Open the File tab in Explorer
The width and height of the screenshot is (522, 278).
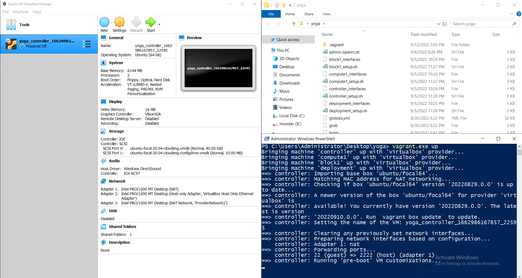[x=271, y=14]
